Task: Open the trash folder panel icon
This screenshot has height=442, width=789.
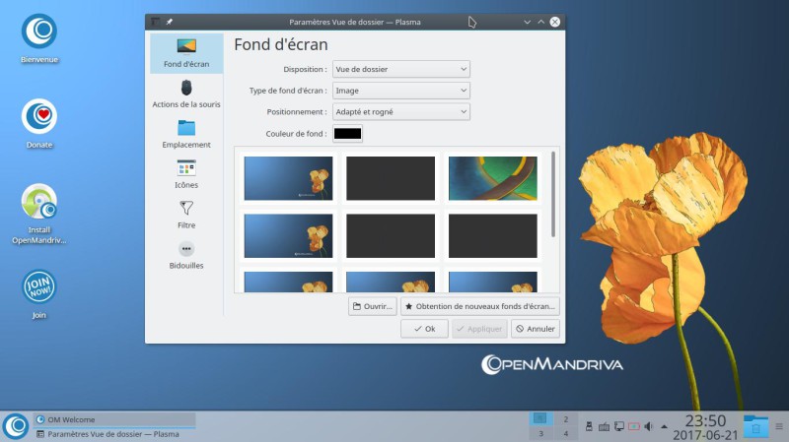Action: tap(755, 426)
